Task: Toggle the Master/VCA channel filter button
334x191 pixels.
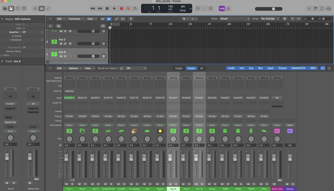Action: point(298,68)
